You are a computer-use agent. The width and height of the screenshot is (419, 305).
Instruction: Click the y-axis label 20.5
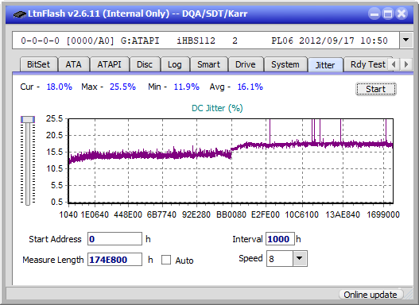tap(54, 135)
